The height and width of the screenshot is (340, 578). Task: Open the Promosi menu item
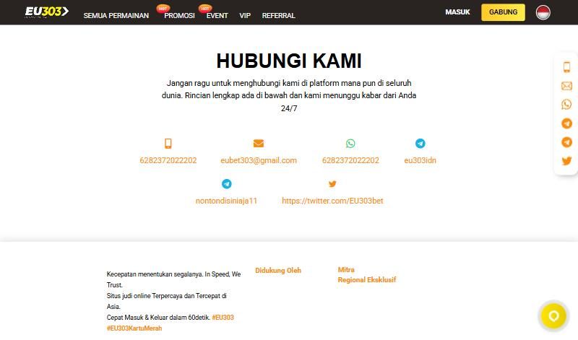point(179,15)
